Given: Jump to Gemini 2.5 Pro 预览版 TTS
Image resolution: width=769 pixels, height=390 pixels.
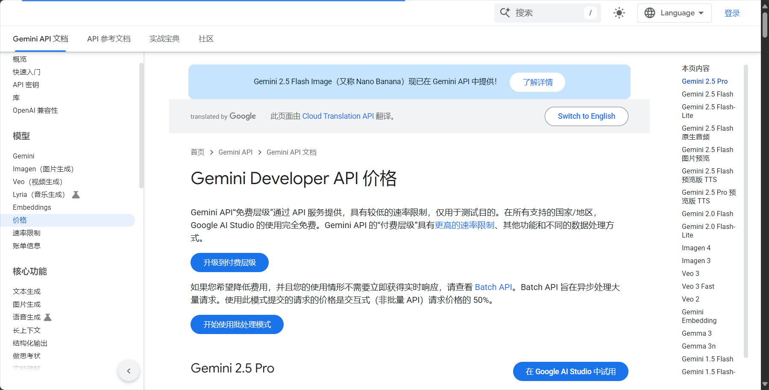Looking at the screenshot, I should coord(709,197).
